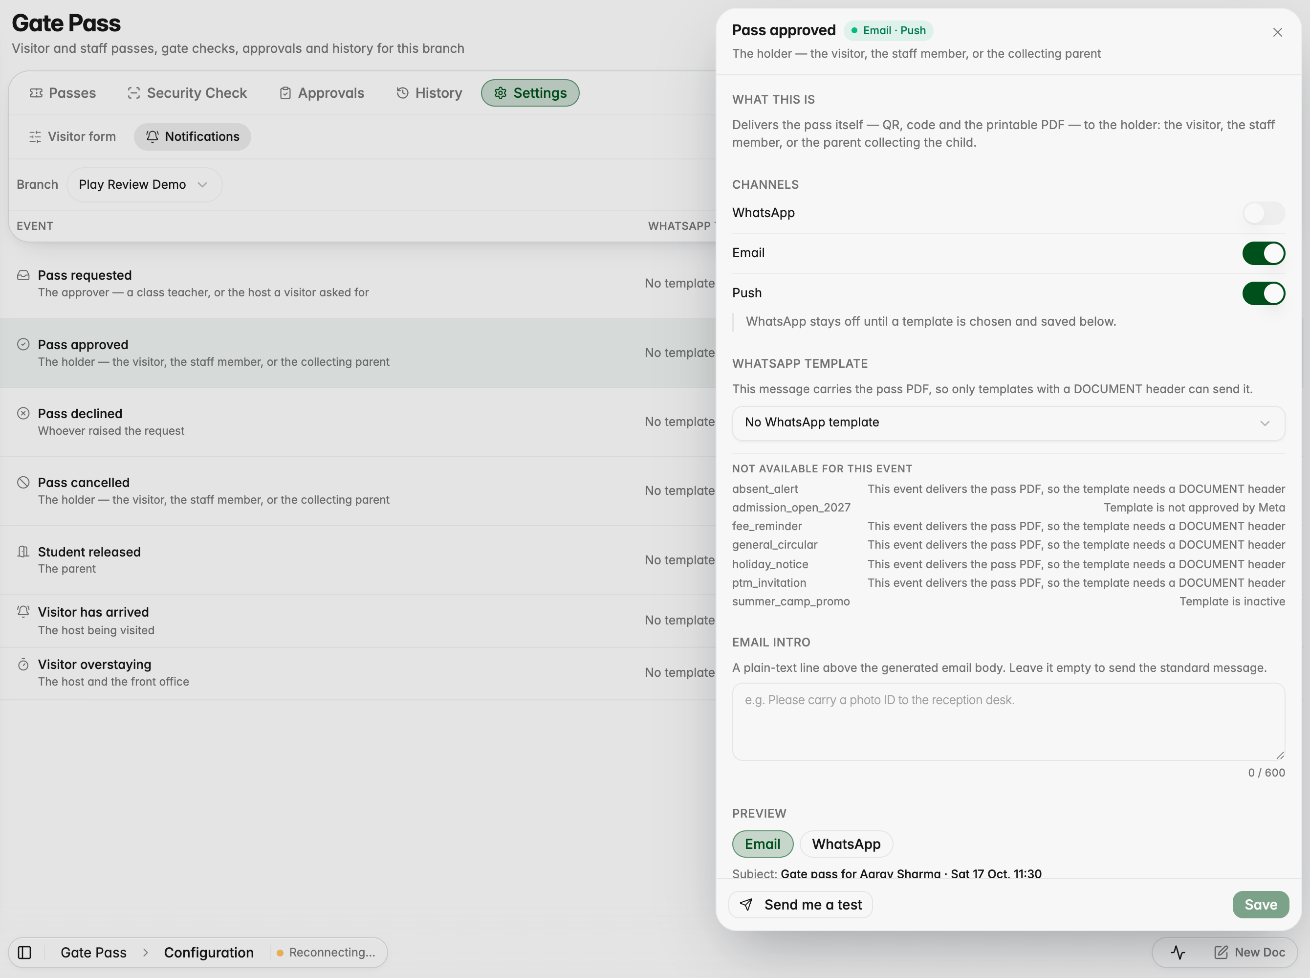Viewport: 1310px width, 978px height.
Task: Click the Settings gear icon
Action: (501, 93)
